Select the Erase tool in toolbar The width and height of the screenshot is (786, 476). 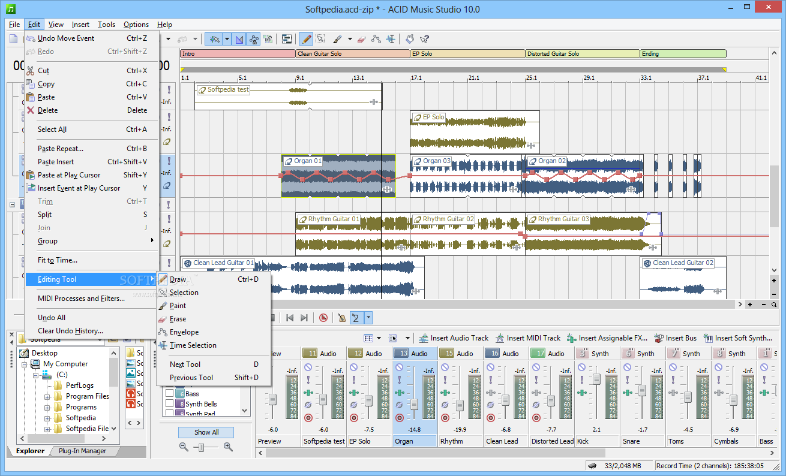[361, 39]
